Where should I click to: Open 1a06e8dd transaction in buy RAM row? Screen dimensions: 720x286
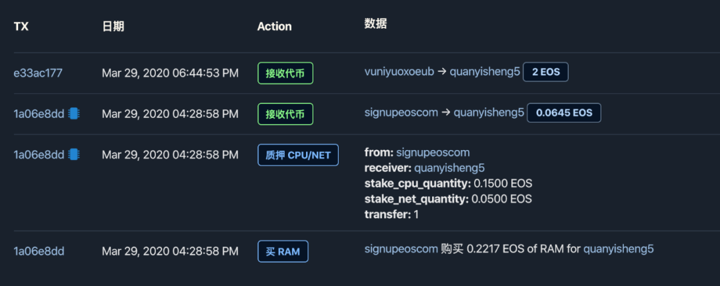click(x=39, y=251)
